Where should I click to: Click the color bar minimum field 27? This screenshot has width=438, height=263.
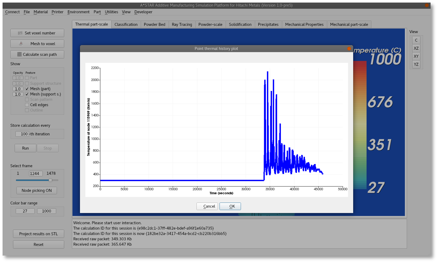[25, 211]
